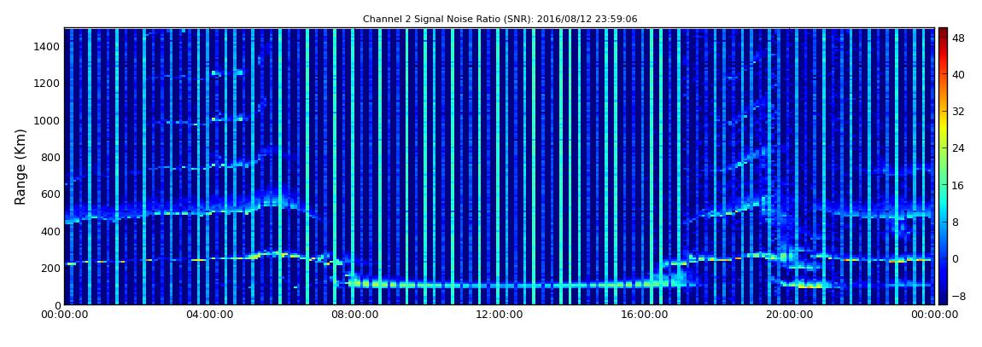Viewport: 982px width, 347px height.
Task: Click the 12:00:00 time axis label
Action: (x=500, y=315)
